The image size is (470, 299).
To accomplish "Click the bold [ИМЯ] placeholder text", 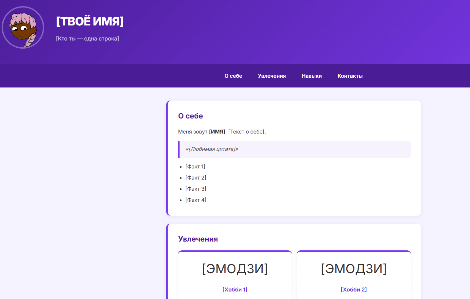I will (x=217, y=132).
